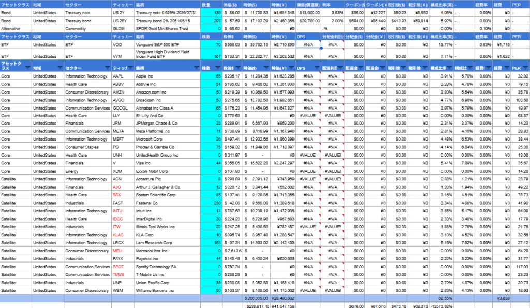Viewport: 530px width, 308px height.
Task: Select the Treasury bond 2% 2051/05/15 cell
Action: point(167,21)
